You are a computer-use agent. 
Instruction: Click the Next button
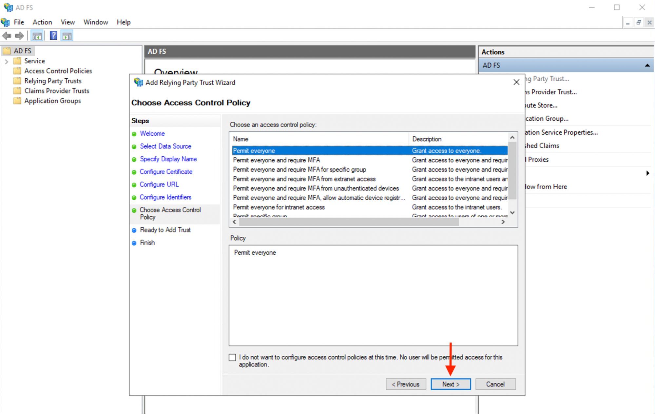451,384
